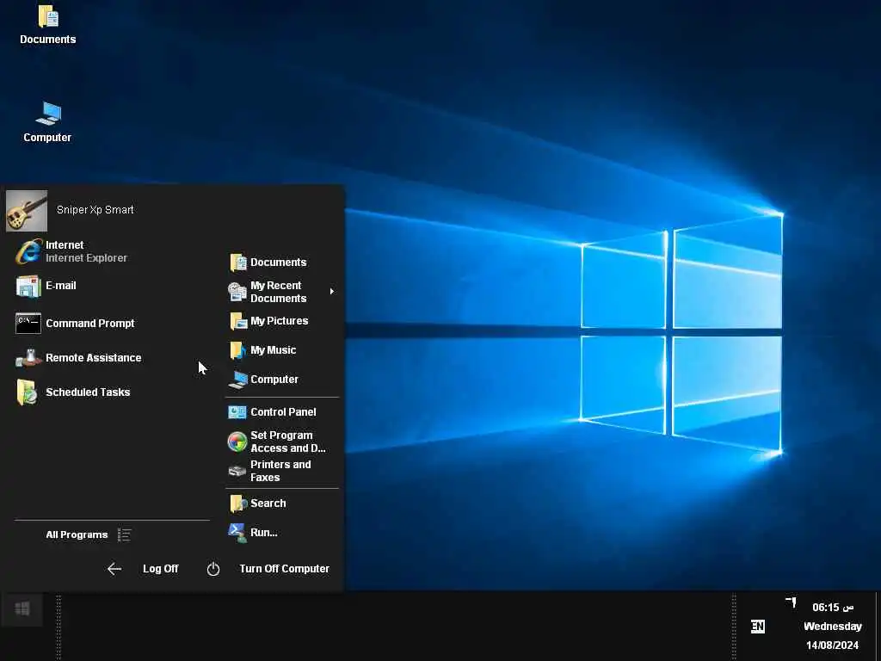Click the Log Off label
881x661 pixels.
161,569
